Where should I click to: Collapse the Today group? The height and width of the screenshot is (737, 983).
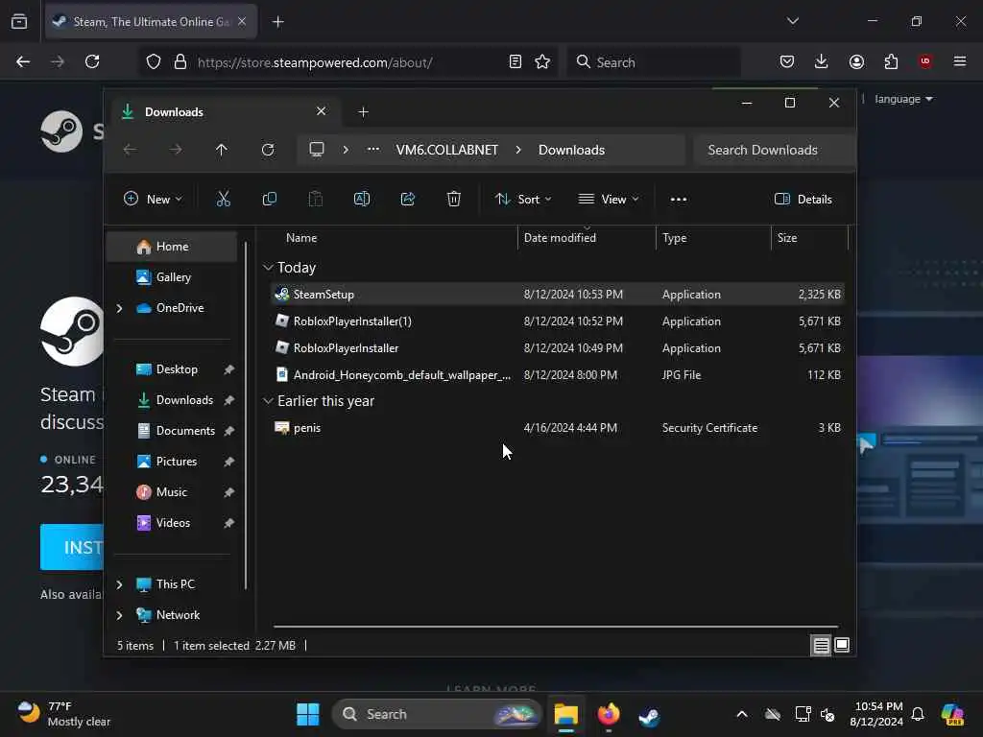[x=268, y=268]
